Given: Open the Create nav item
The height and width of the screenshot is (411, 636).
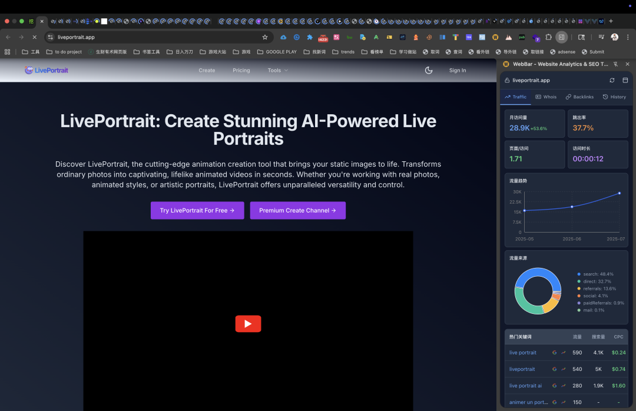Looking at the screenshot, I should [207, 70].
